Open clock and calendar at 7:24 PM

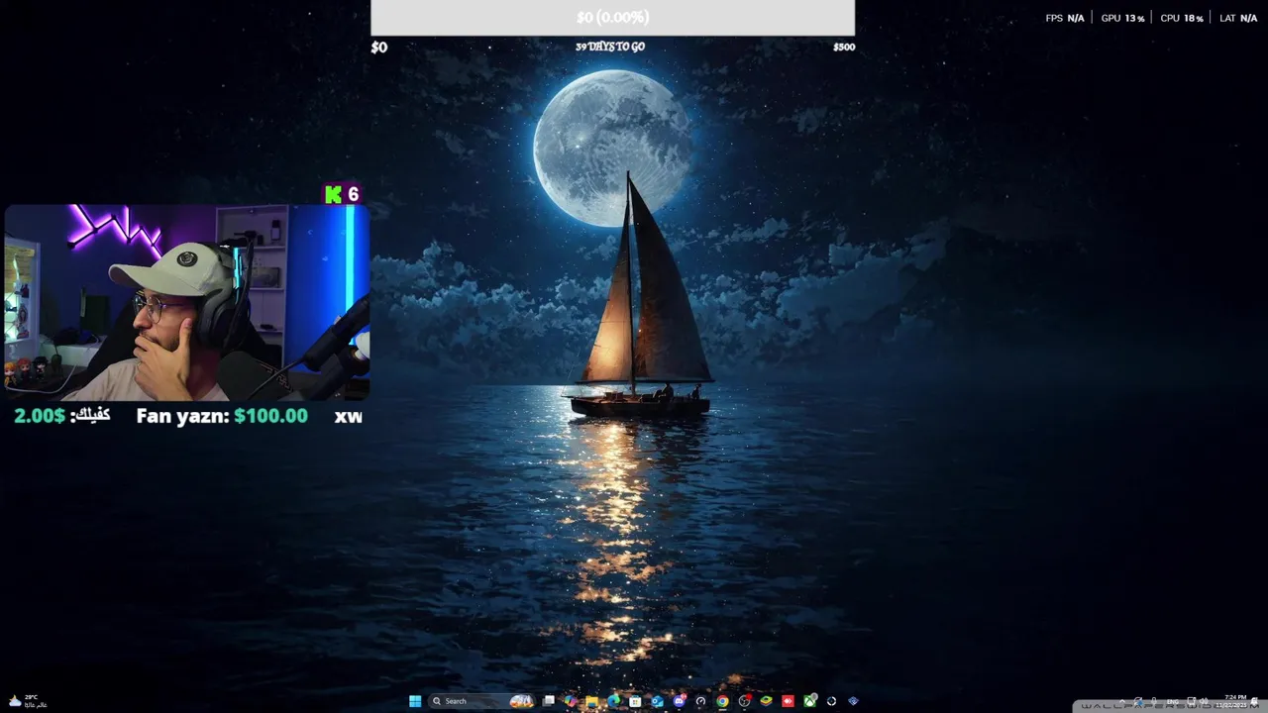1229,701
